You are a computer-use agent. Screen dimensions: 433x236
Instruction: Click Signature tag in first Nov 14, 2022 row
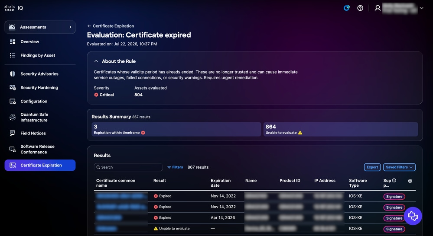point(394,197)
